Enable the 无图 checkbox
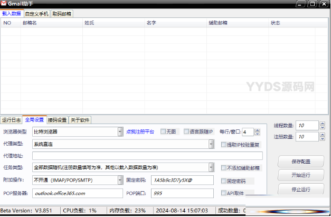This screenshot has width=331, height=217. (163, 131)
